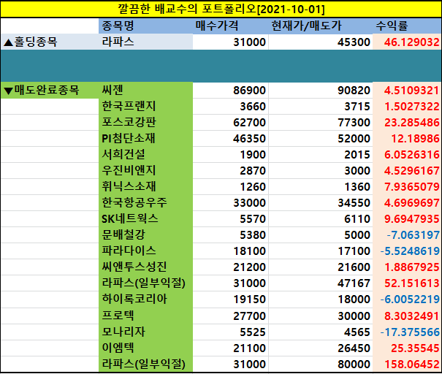Select the return value 4.5296167
Image resolution: width=442 pixels, height=374 pixels.
pyautogui.click(x=407, y=170)
